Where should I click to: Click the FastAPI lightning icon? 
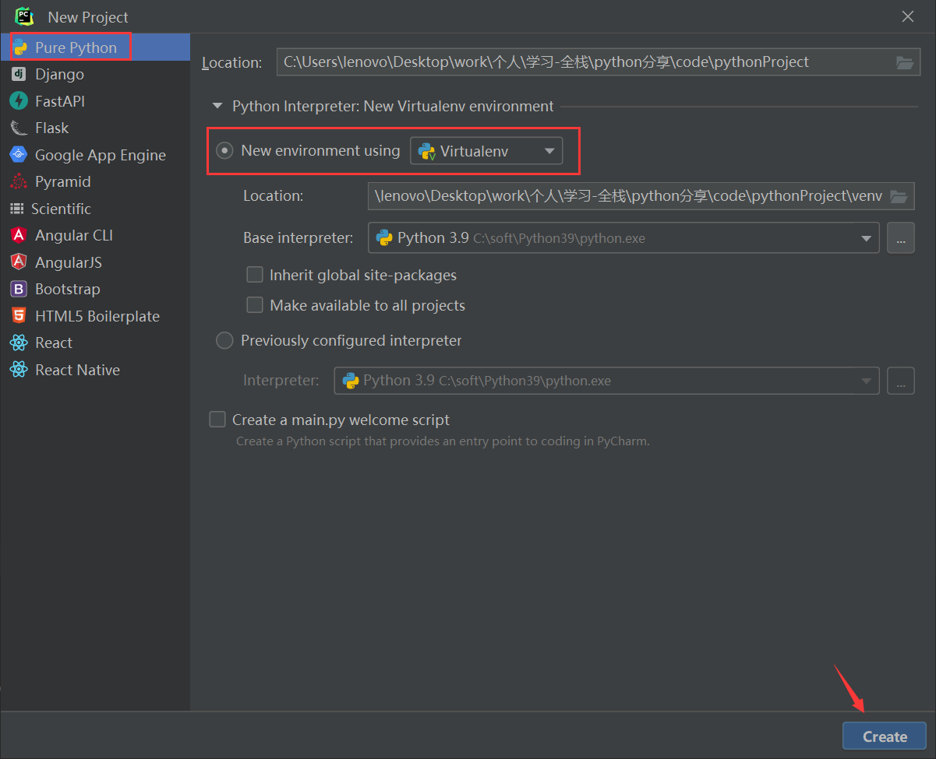pos(19,101)
